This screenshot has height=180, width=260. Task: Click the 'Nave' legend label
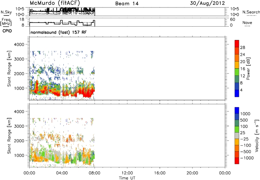tap(247, 23)
